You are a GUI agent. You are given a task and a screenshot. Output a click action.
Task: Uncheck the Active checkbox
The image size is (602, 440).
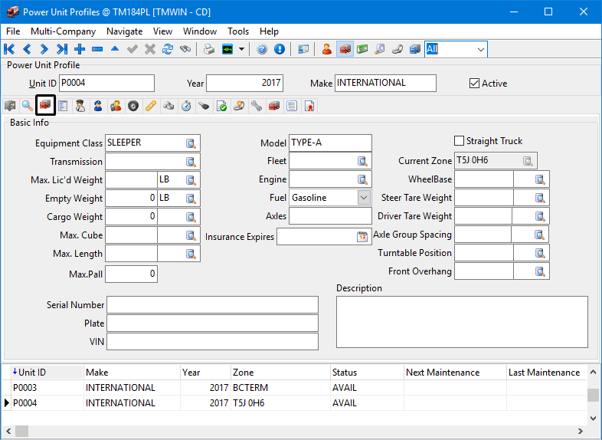(x=474, y=84)
